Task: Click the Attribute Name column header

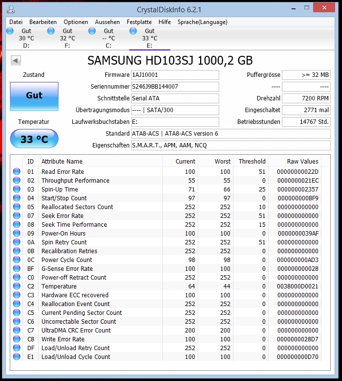Action: [100, 161]
